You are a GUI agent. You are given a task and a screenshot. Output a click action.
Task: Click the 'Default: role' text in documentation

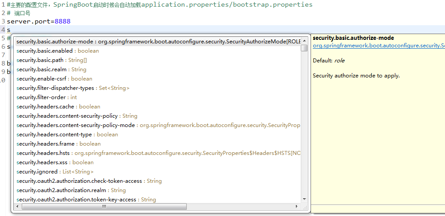(329, 61)
